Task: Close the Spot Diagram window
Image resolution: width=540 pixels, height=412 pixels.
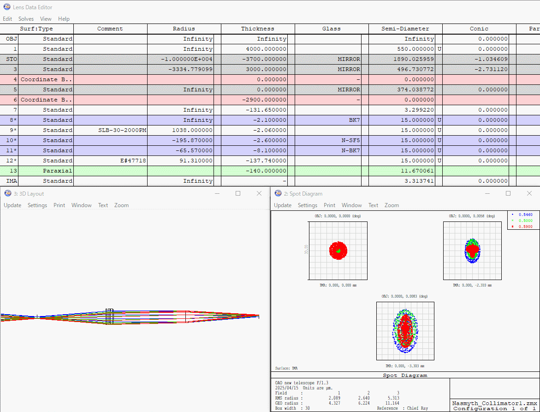Action: [529, 194]
